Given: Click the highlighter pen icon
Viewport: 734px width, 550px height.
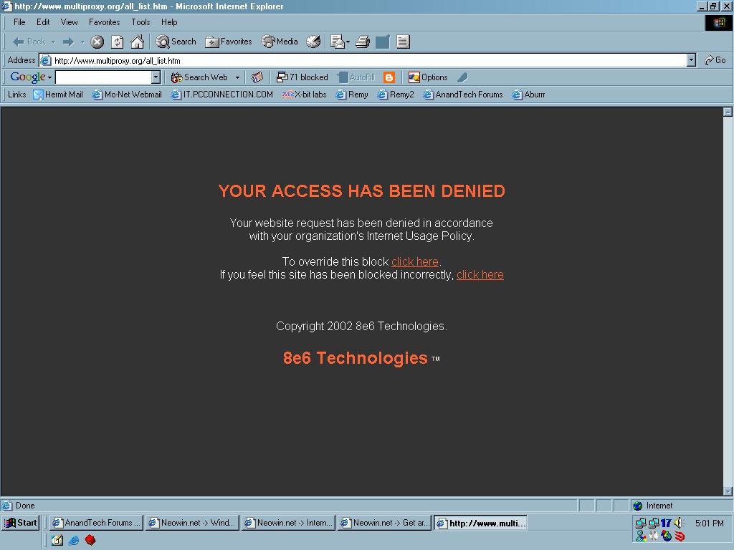Looking at the screenshot, I should pyautogui.click(x=462, y=77).
